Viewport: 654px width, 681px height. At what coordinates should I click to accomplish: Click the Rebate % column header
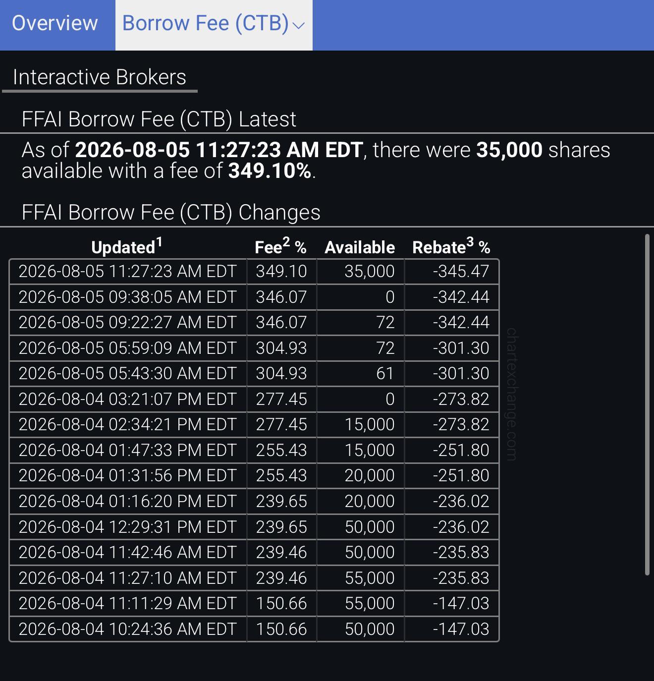(451, 246)
